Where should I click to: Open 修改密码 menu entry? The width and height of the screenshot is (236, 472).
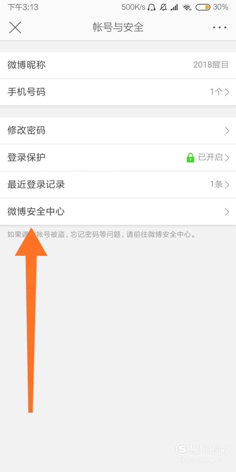coord(118,131)
